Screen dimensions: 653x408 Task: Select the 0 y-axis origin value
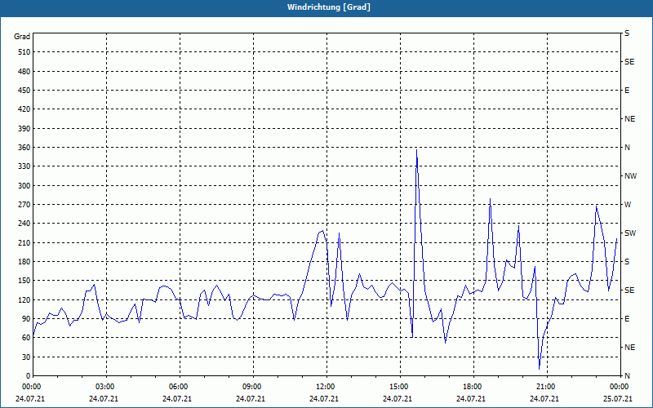(29, 376)
